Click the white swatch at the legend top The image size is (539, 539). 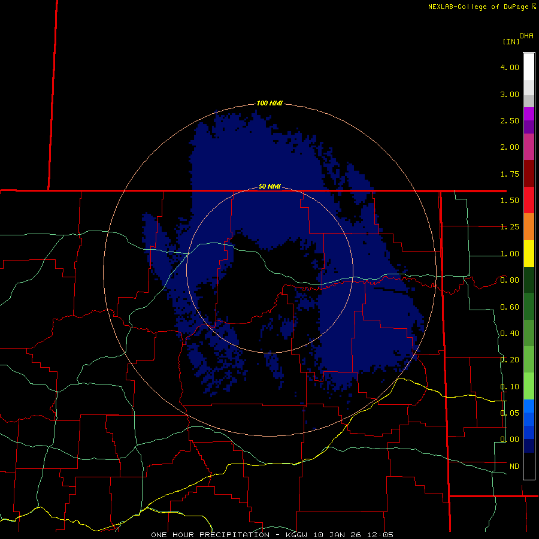click(x=529, y=66)
